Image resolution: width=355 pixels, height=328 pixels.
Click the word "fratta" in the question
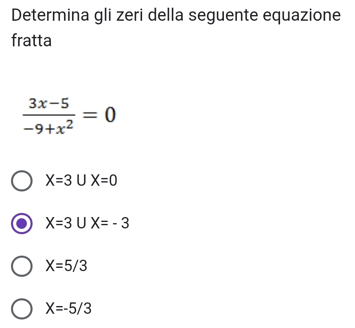pos(32,41)
